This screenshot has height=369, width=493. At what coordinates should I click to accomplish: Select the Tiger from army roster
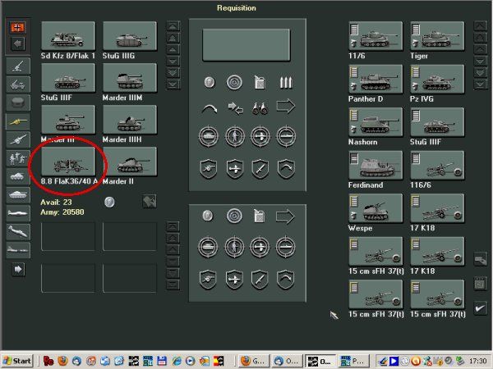[437, 36]
